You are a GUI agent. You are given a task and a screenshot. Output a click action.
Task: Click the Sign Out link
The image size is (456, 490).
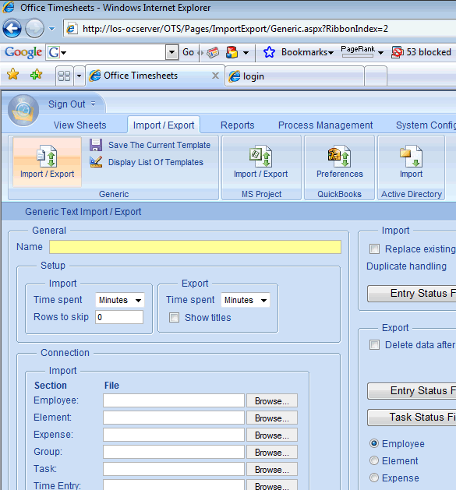coord(66,104)
